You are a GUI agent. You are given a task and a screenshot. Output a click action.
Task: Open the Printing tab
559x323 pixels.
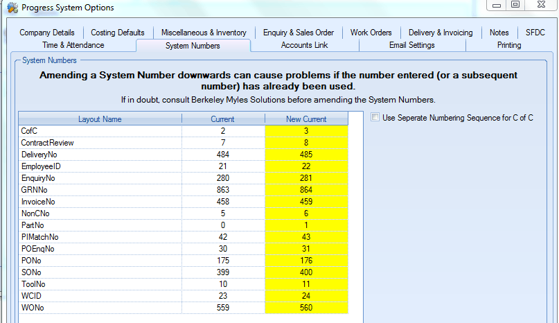tap(509, 45)
